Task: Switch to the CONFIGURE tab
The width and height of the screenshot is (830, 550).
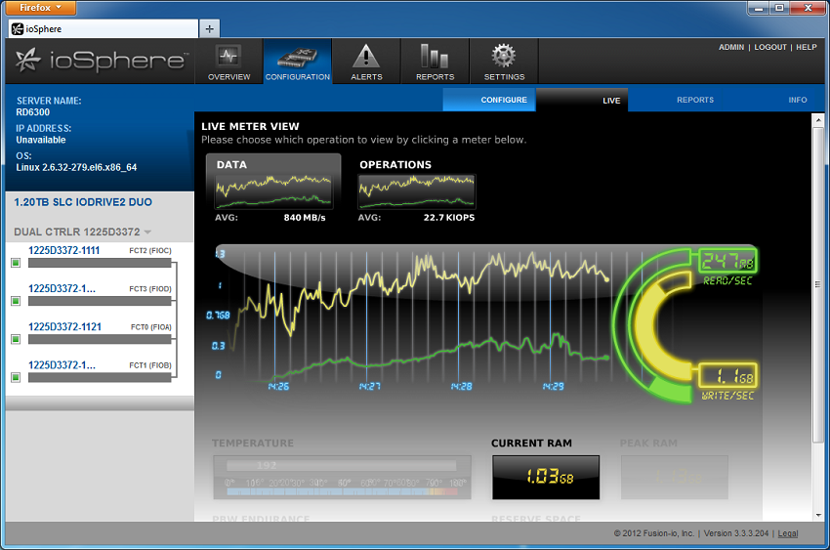Action: [489, 100]
